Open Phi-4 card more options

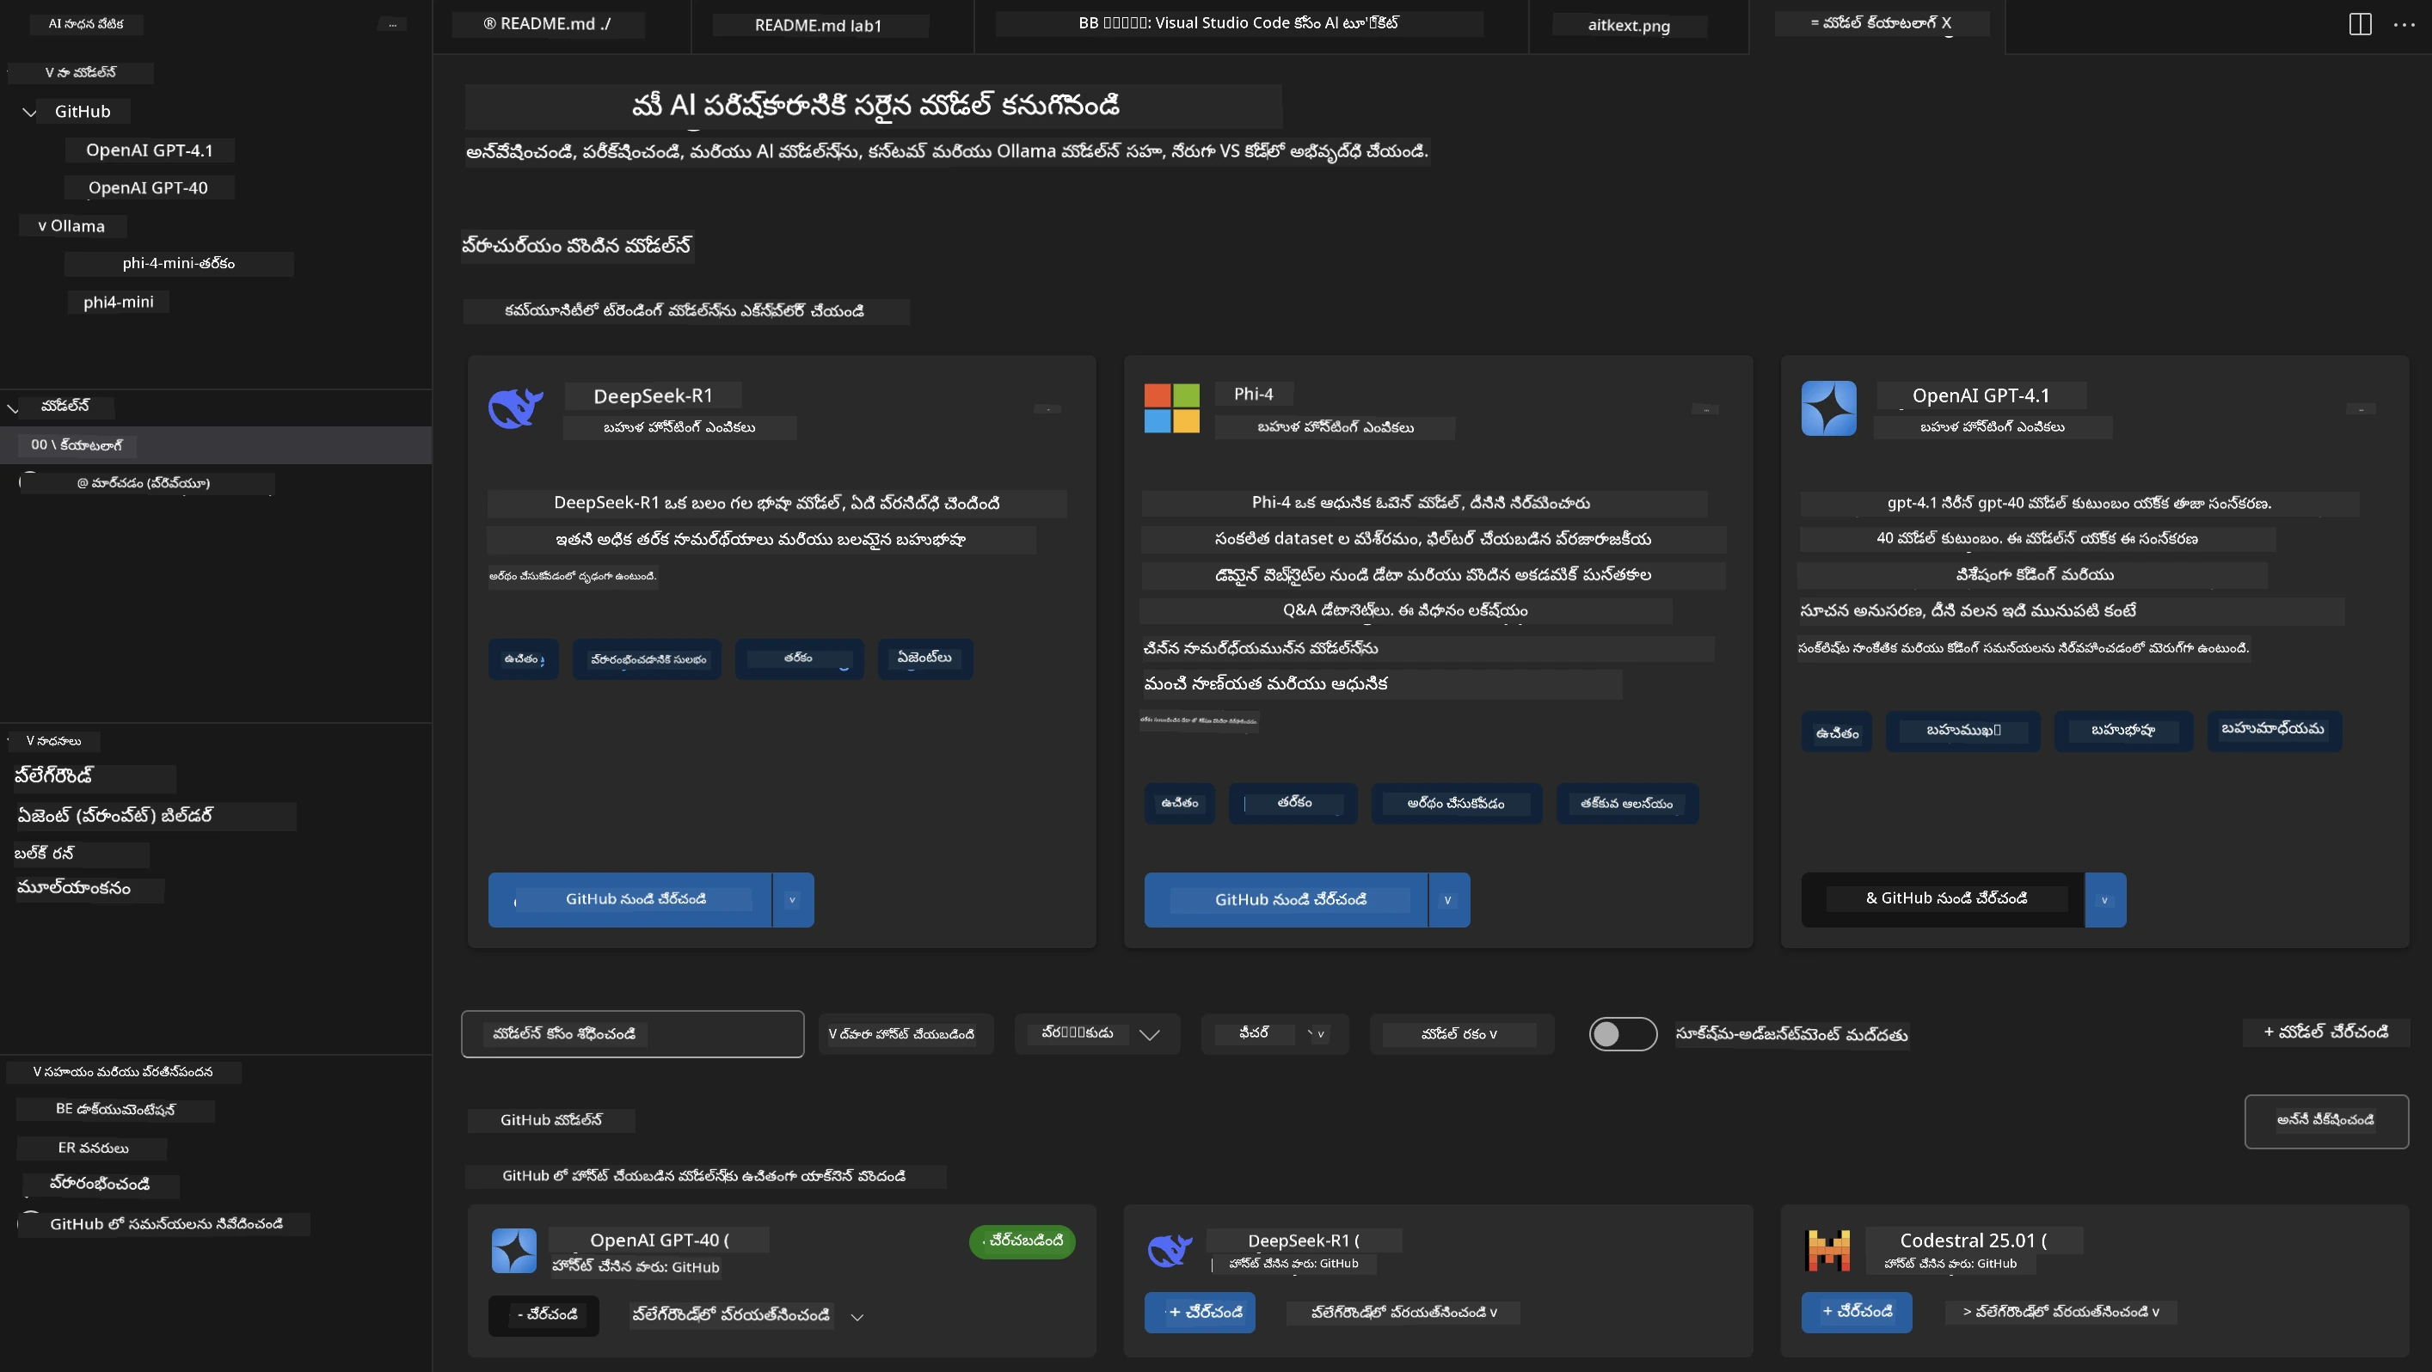tap(1705, 408)
